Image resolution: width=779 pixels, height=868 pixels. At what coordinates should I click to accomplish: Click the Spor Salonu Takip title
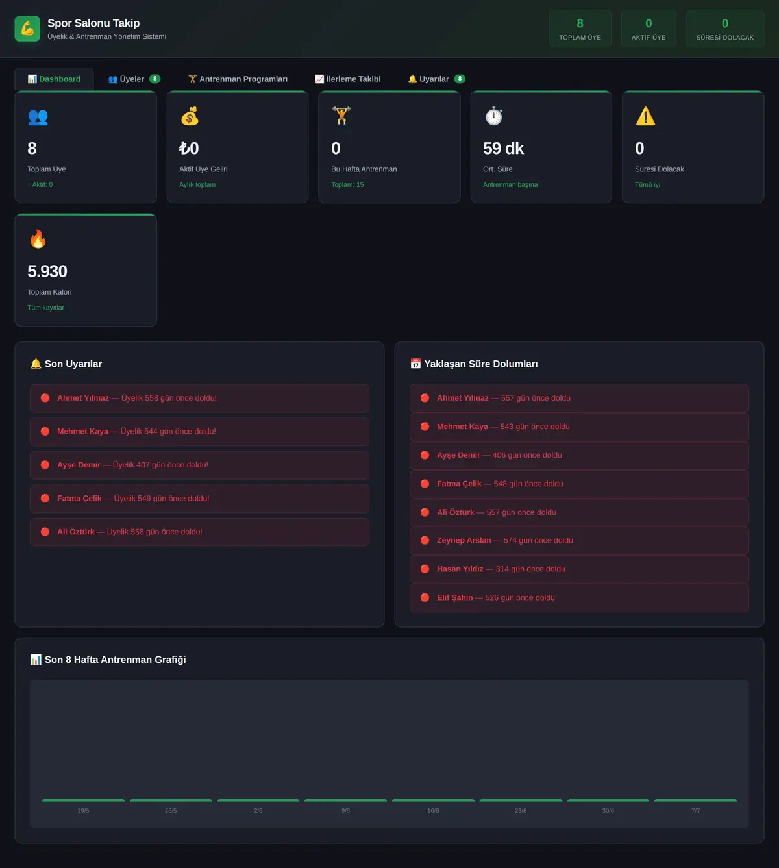tap(93, 23)
